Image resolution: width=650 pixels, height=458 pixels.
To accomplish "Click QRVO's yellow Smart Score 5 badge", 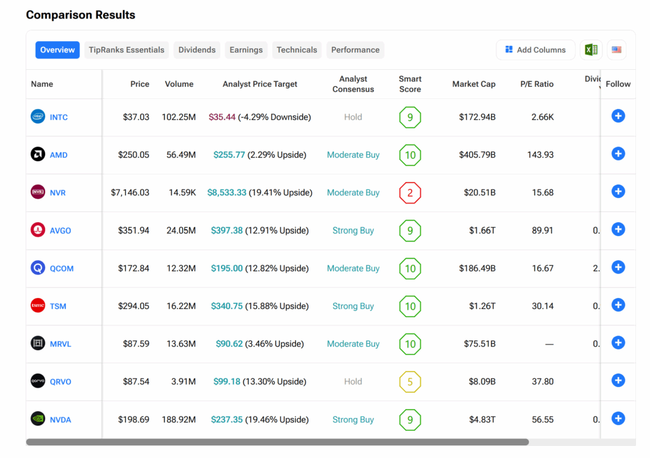I will click(x=410, y=382).
